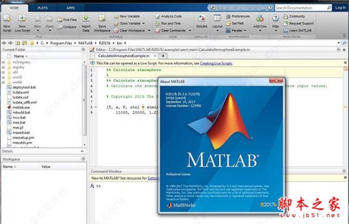349x224 pixels.
Task: Click R2017b in the address bar
Action: pos(104,43)
